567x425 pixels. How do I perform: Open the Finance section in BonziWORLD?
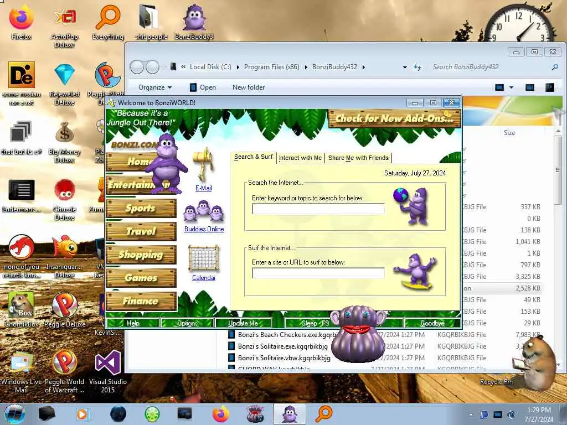point(141,300)
